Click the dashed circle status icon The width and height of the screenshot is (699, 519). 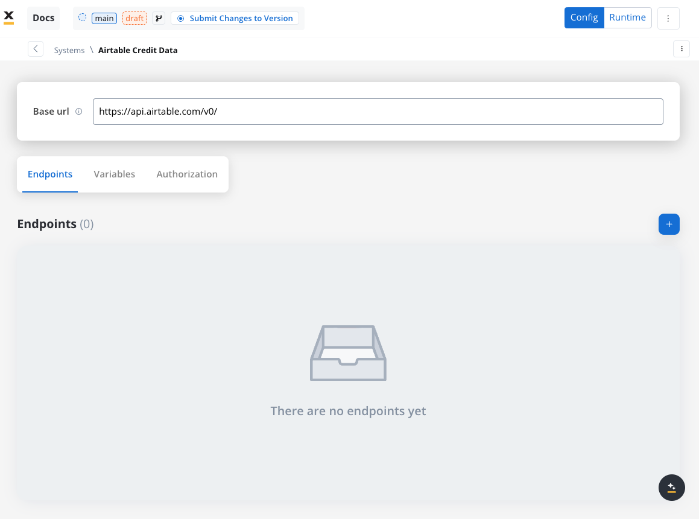point(82,18)
